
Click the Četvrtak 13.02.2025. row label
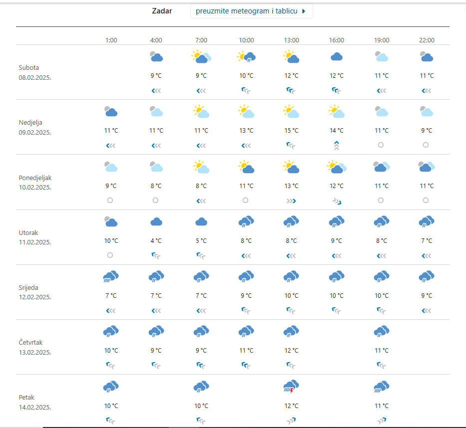pyautogui.click(x=35, y=347)
